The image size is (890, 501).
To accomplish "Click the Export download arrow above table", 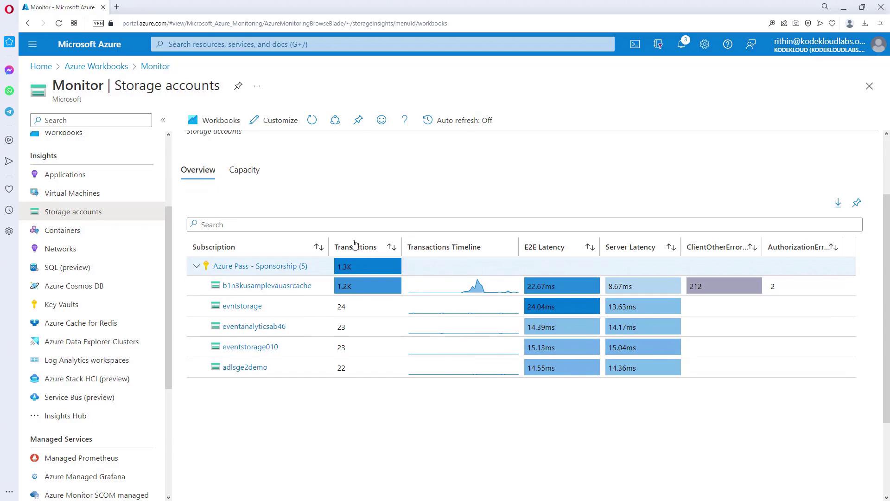I will click(x=838, y=203).
